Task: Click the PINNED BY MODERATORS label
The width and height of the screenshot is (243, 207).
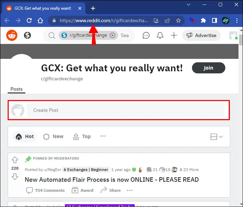Action: tap(56, 158)
